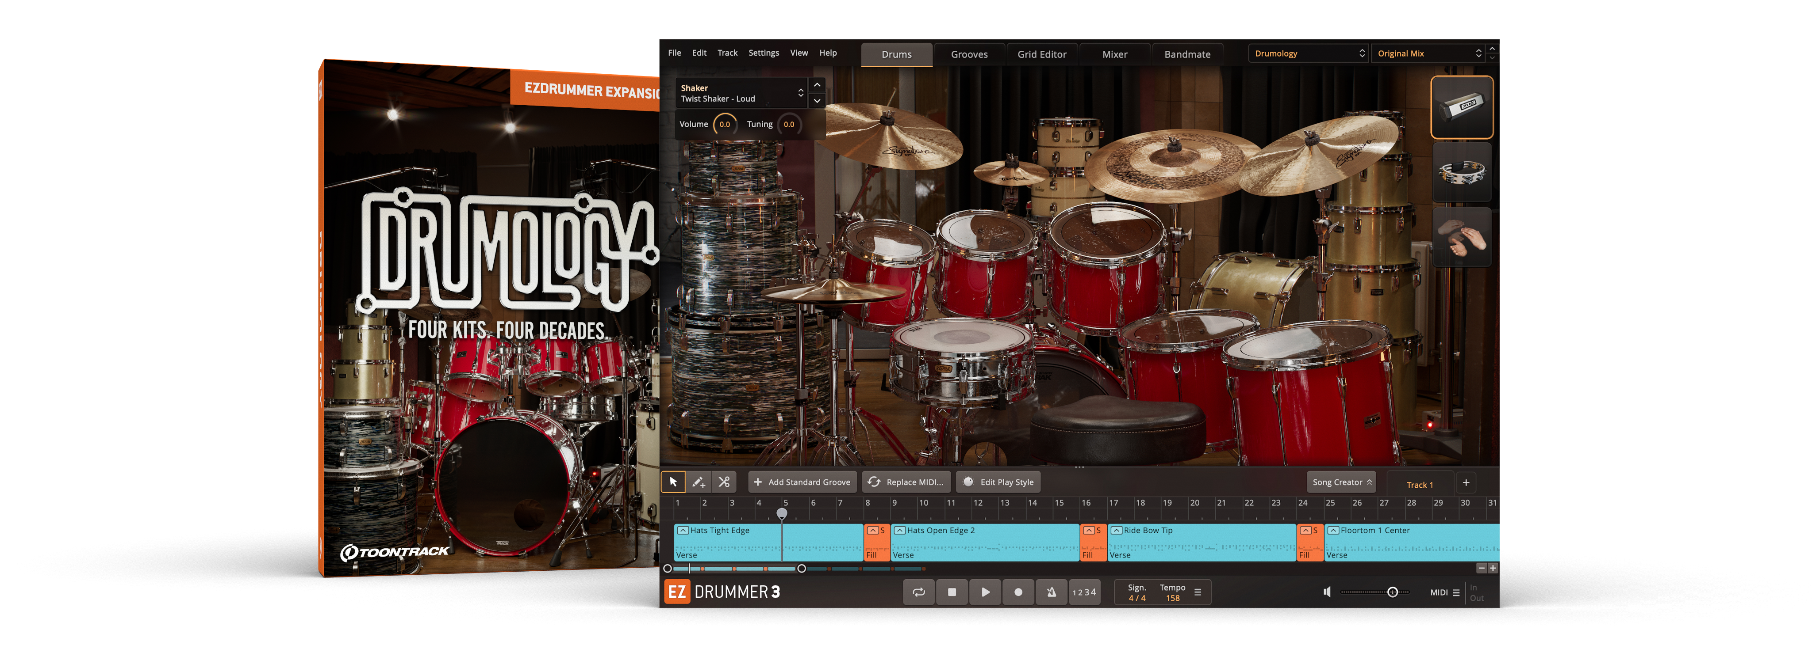Image resolution: width=1812 pixels, height=645 pixels.
Task: Click the Volume knob
Action: point(725,125)
